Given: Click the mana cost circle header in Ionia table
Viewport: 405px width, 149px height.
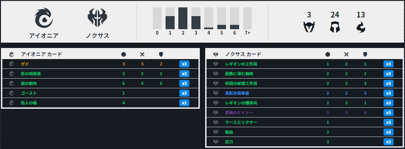Looking at the screenshot, I should pos(124,54).
